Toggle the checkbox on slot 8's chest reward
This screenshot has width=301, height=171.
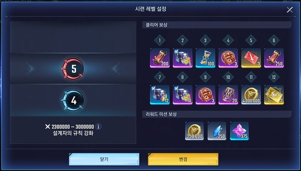coord(176,88)
